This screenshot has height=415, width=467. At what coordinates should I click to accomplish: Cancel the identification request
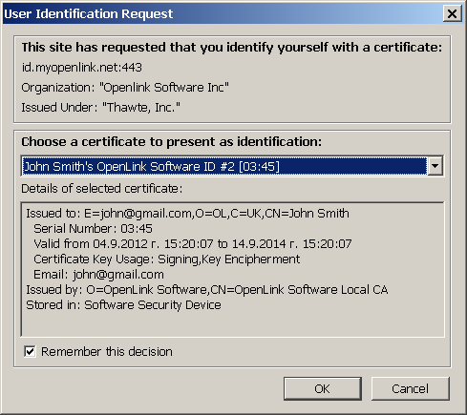[x=411, y=388]
